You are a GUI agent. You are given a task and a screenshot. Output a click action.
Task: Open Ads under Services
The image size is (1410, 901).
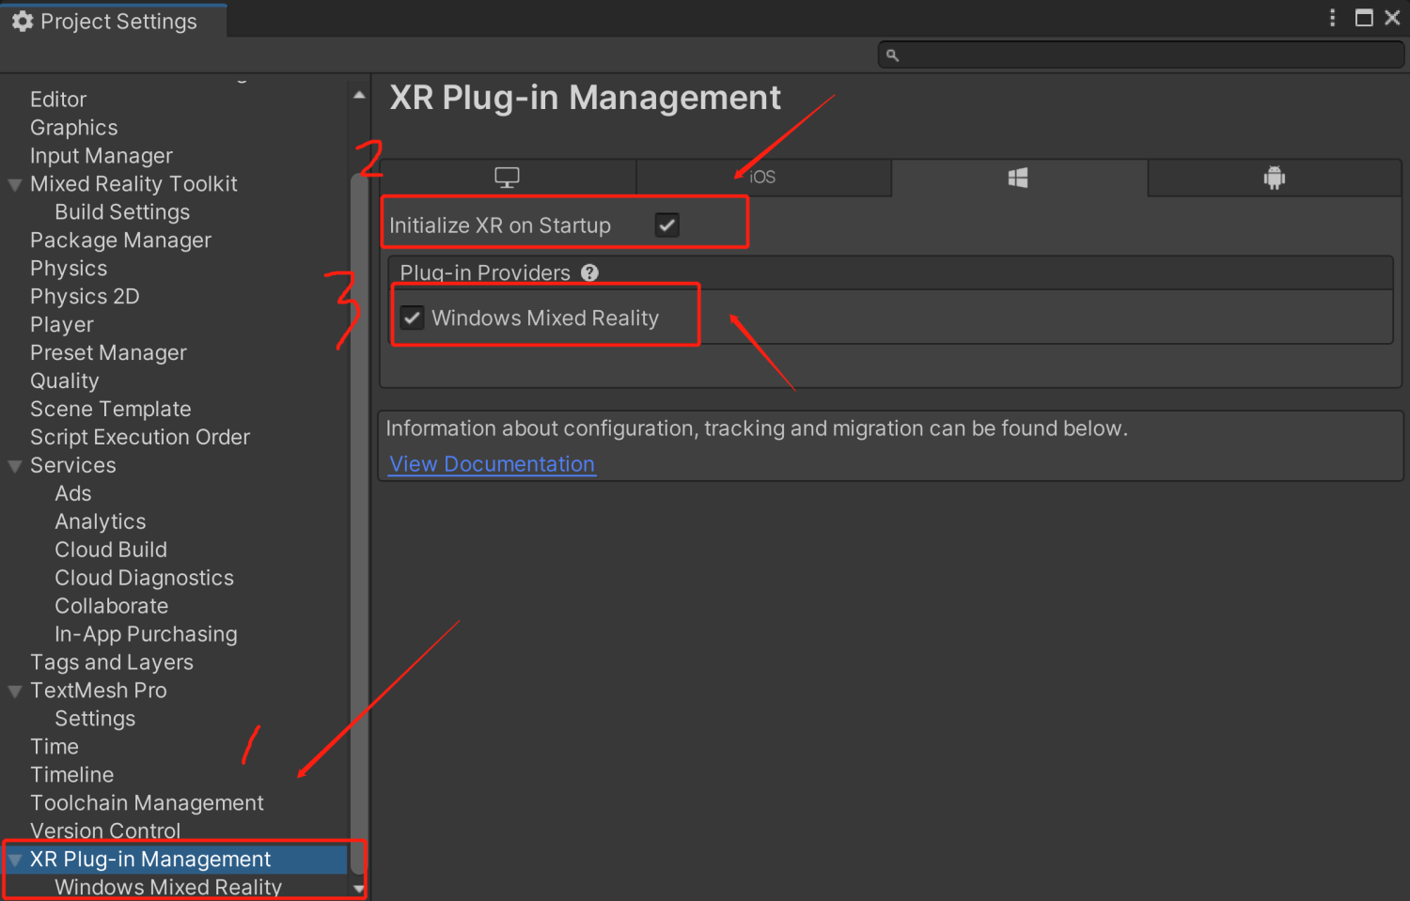(x=73, y=494)
